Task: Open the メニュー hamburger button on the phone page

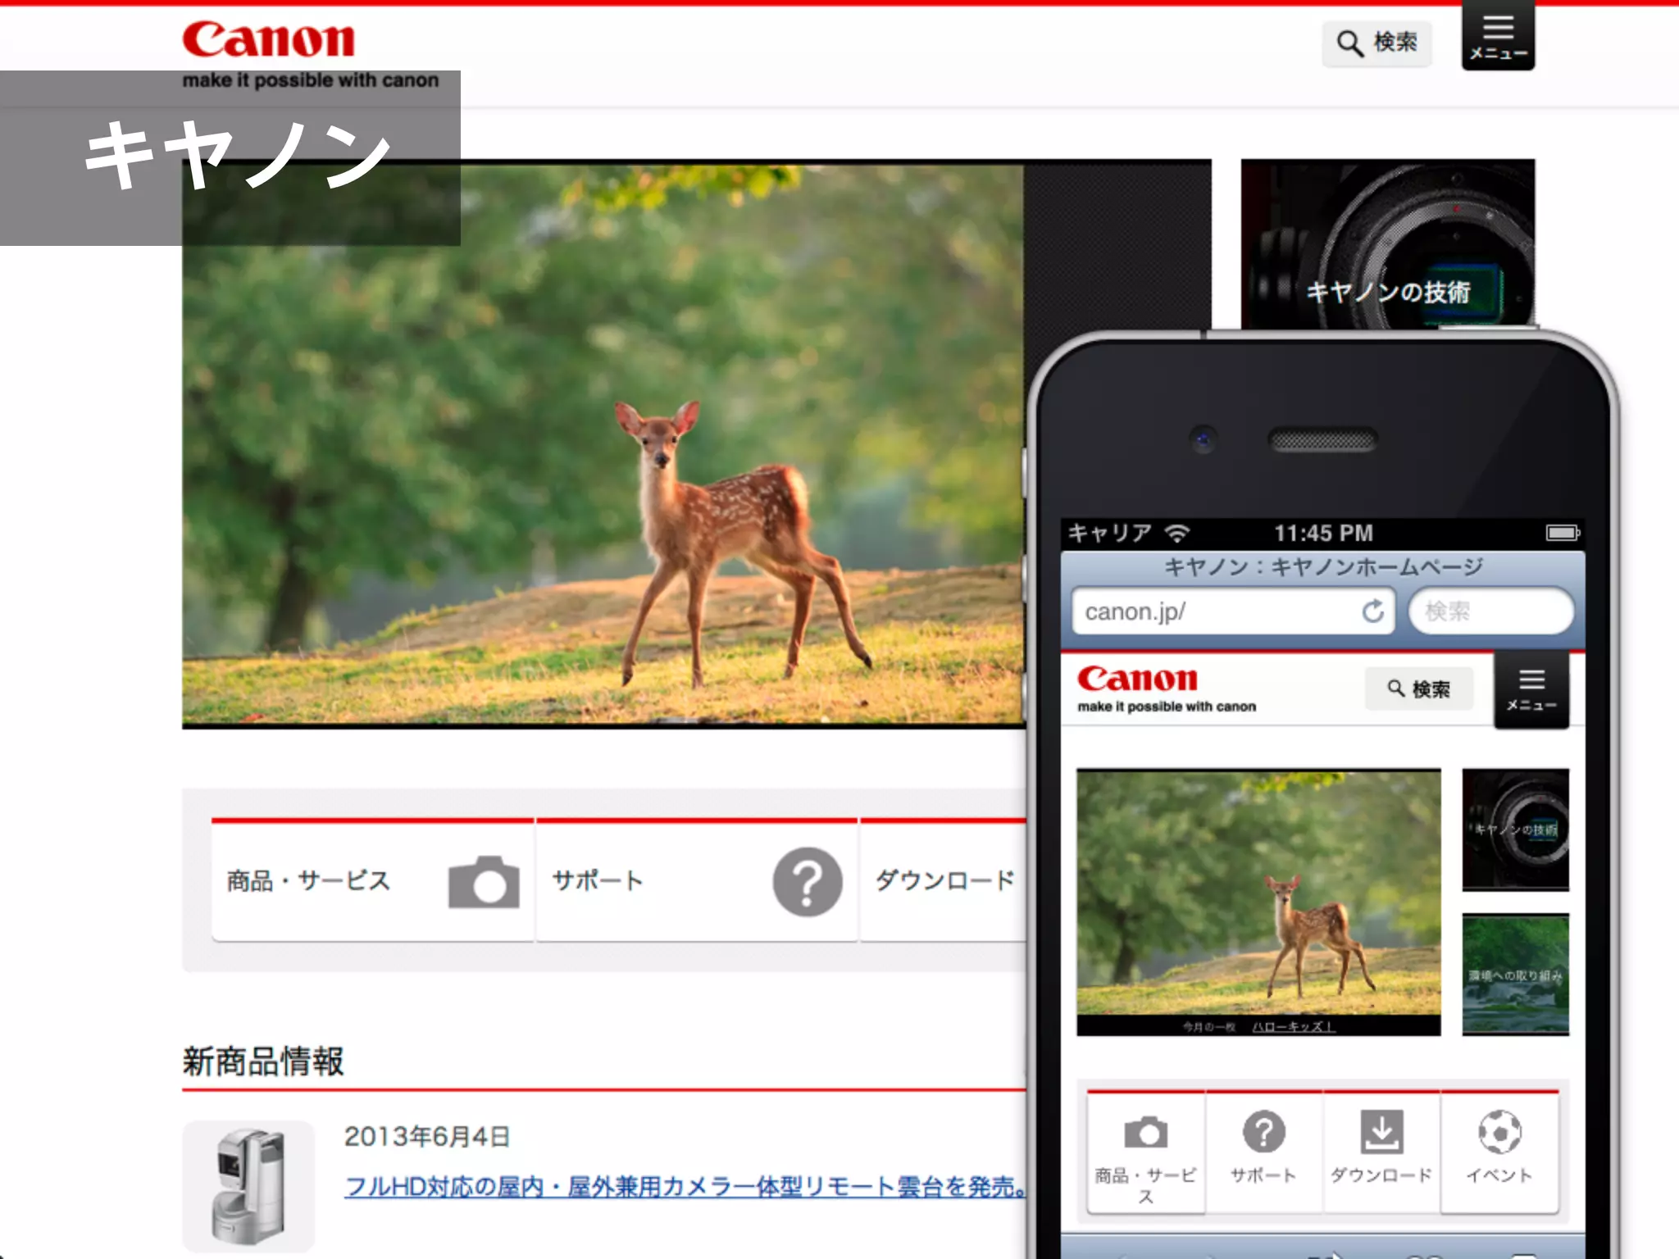Action: pos(1531,689)
